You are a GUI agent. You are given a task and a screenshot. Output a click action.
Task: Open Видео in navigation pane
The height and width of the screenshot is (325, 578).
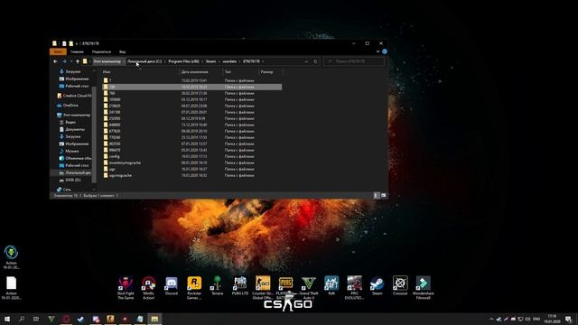[x=68, y=122]
